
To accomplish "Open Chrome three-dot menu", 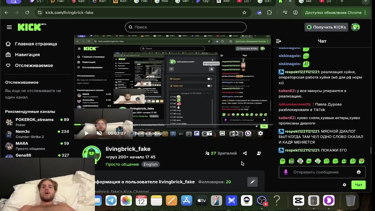I will pos(365,13).
